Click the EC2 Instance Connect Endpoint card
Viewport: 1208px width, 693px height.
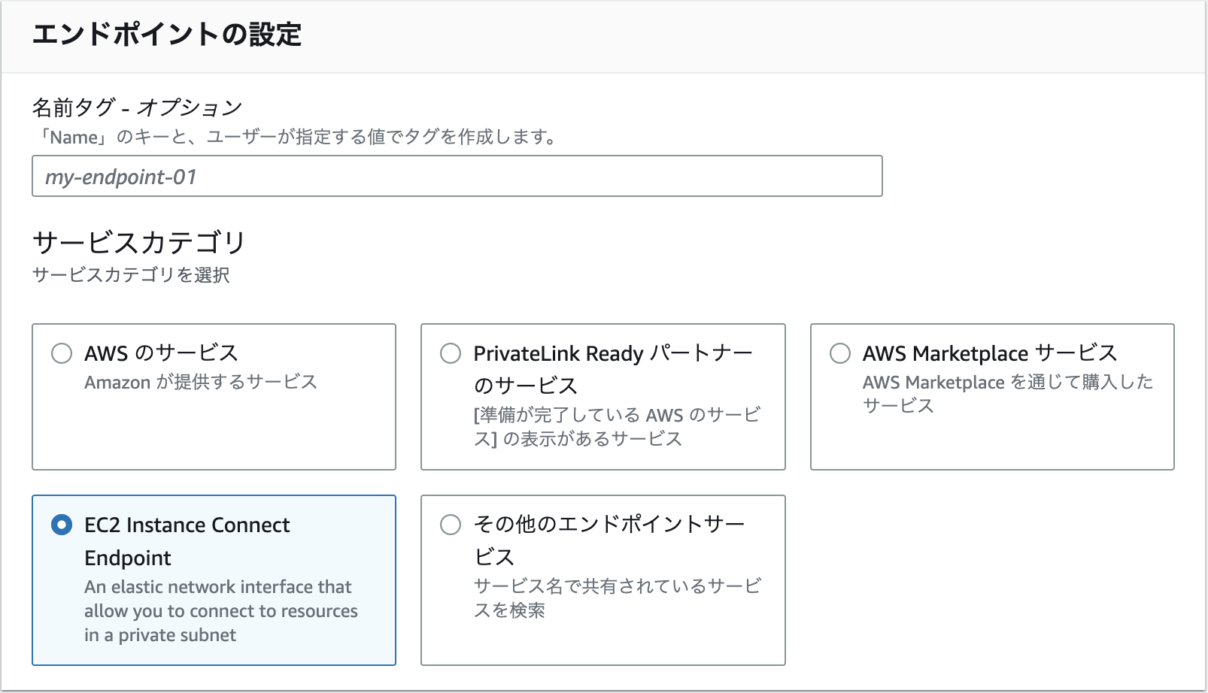point(214,580)
